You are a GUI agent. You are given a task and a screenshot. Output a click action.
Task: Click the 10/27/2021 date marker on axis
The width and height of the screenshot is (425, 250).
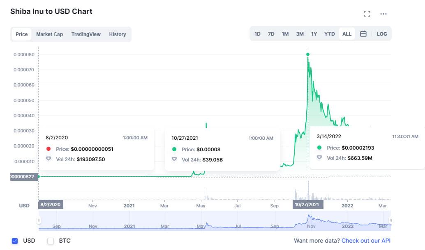tap(308, 205)
